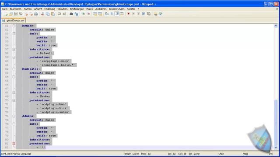Open the Bearbeiten menu

tap(16, 9)
